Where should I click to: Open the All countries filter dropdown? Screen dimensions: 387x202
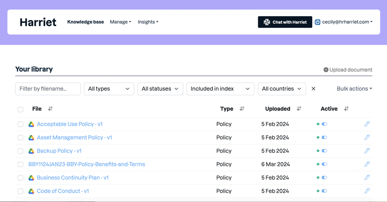[281, 89]
